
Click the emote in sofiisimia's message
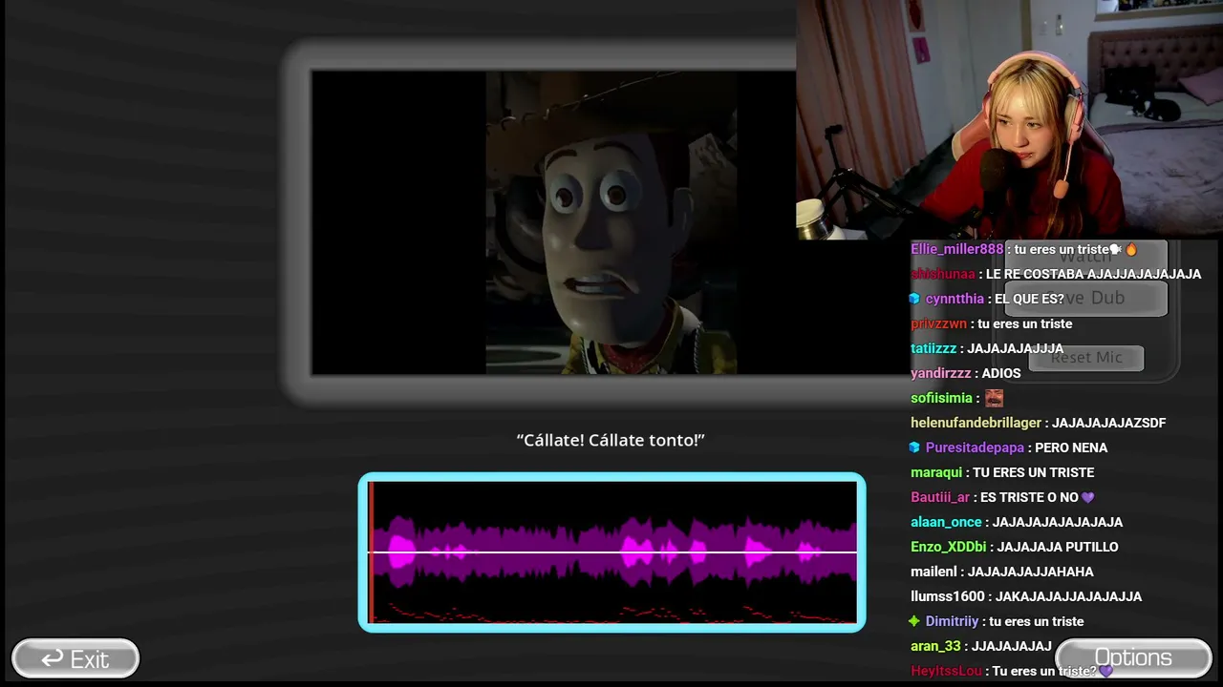994,398
